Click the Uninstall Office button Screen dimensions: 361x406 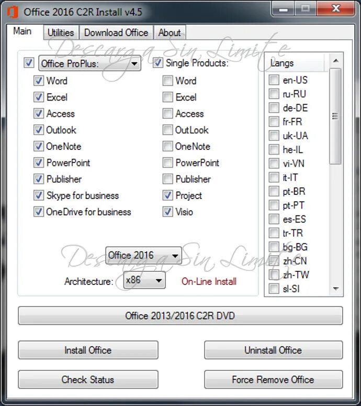point(273,350)
